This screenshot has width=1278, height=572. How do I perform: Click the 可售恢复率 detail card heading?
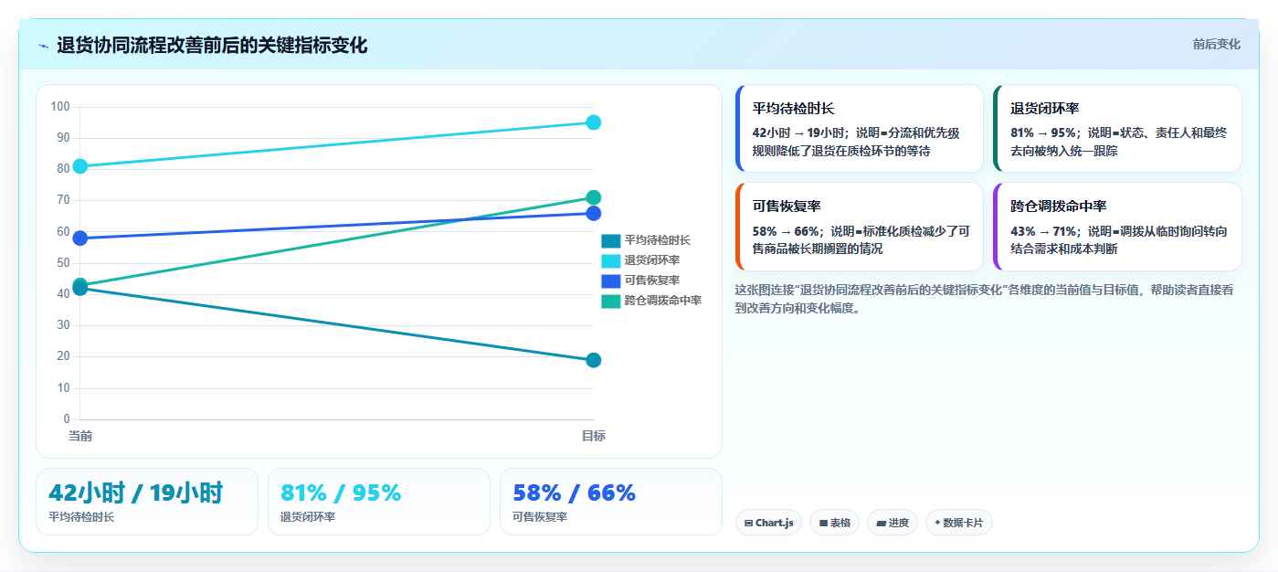pos(787,207)
